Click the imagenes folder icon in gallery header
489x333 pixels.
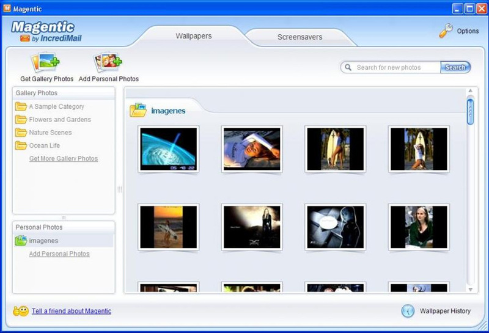138,110
